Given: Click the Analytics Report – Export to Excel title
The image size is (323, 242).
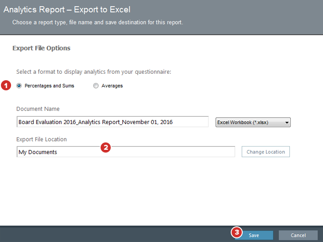Looking at the screenshot, I should coord(67,9).
